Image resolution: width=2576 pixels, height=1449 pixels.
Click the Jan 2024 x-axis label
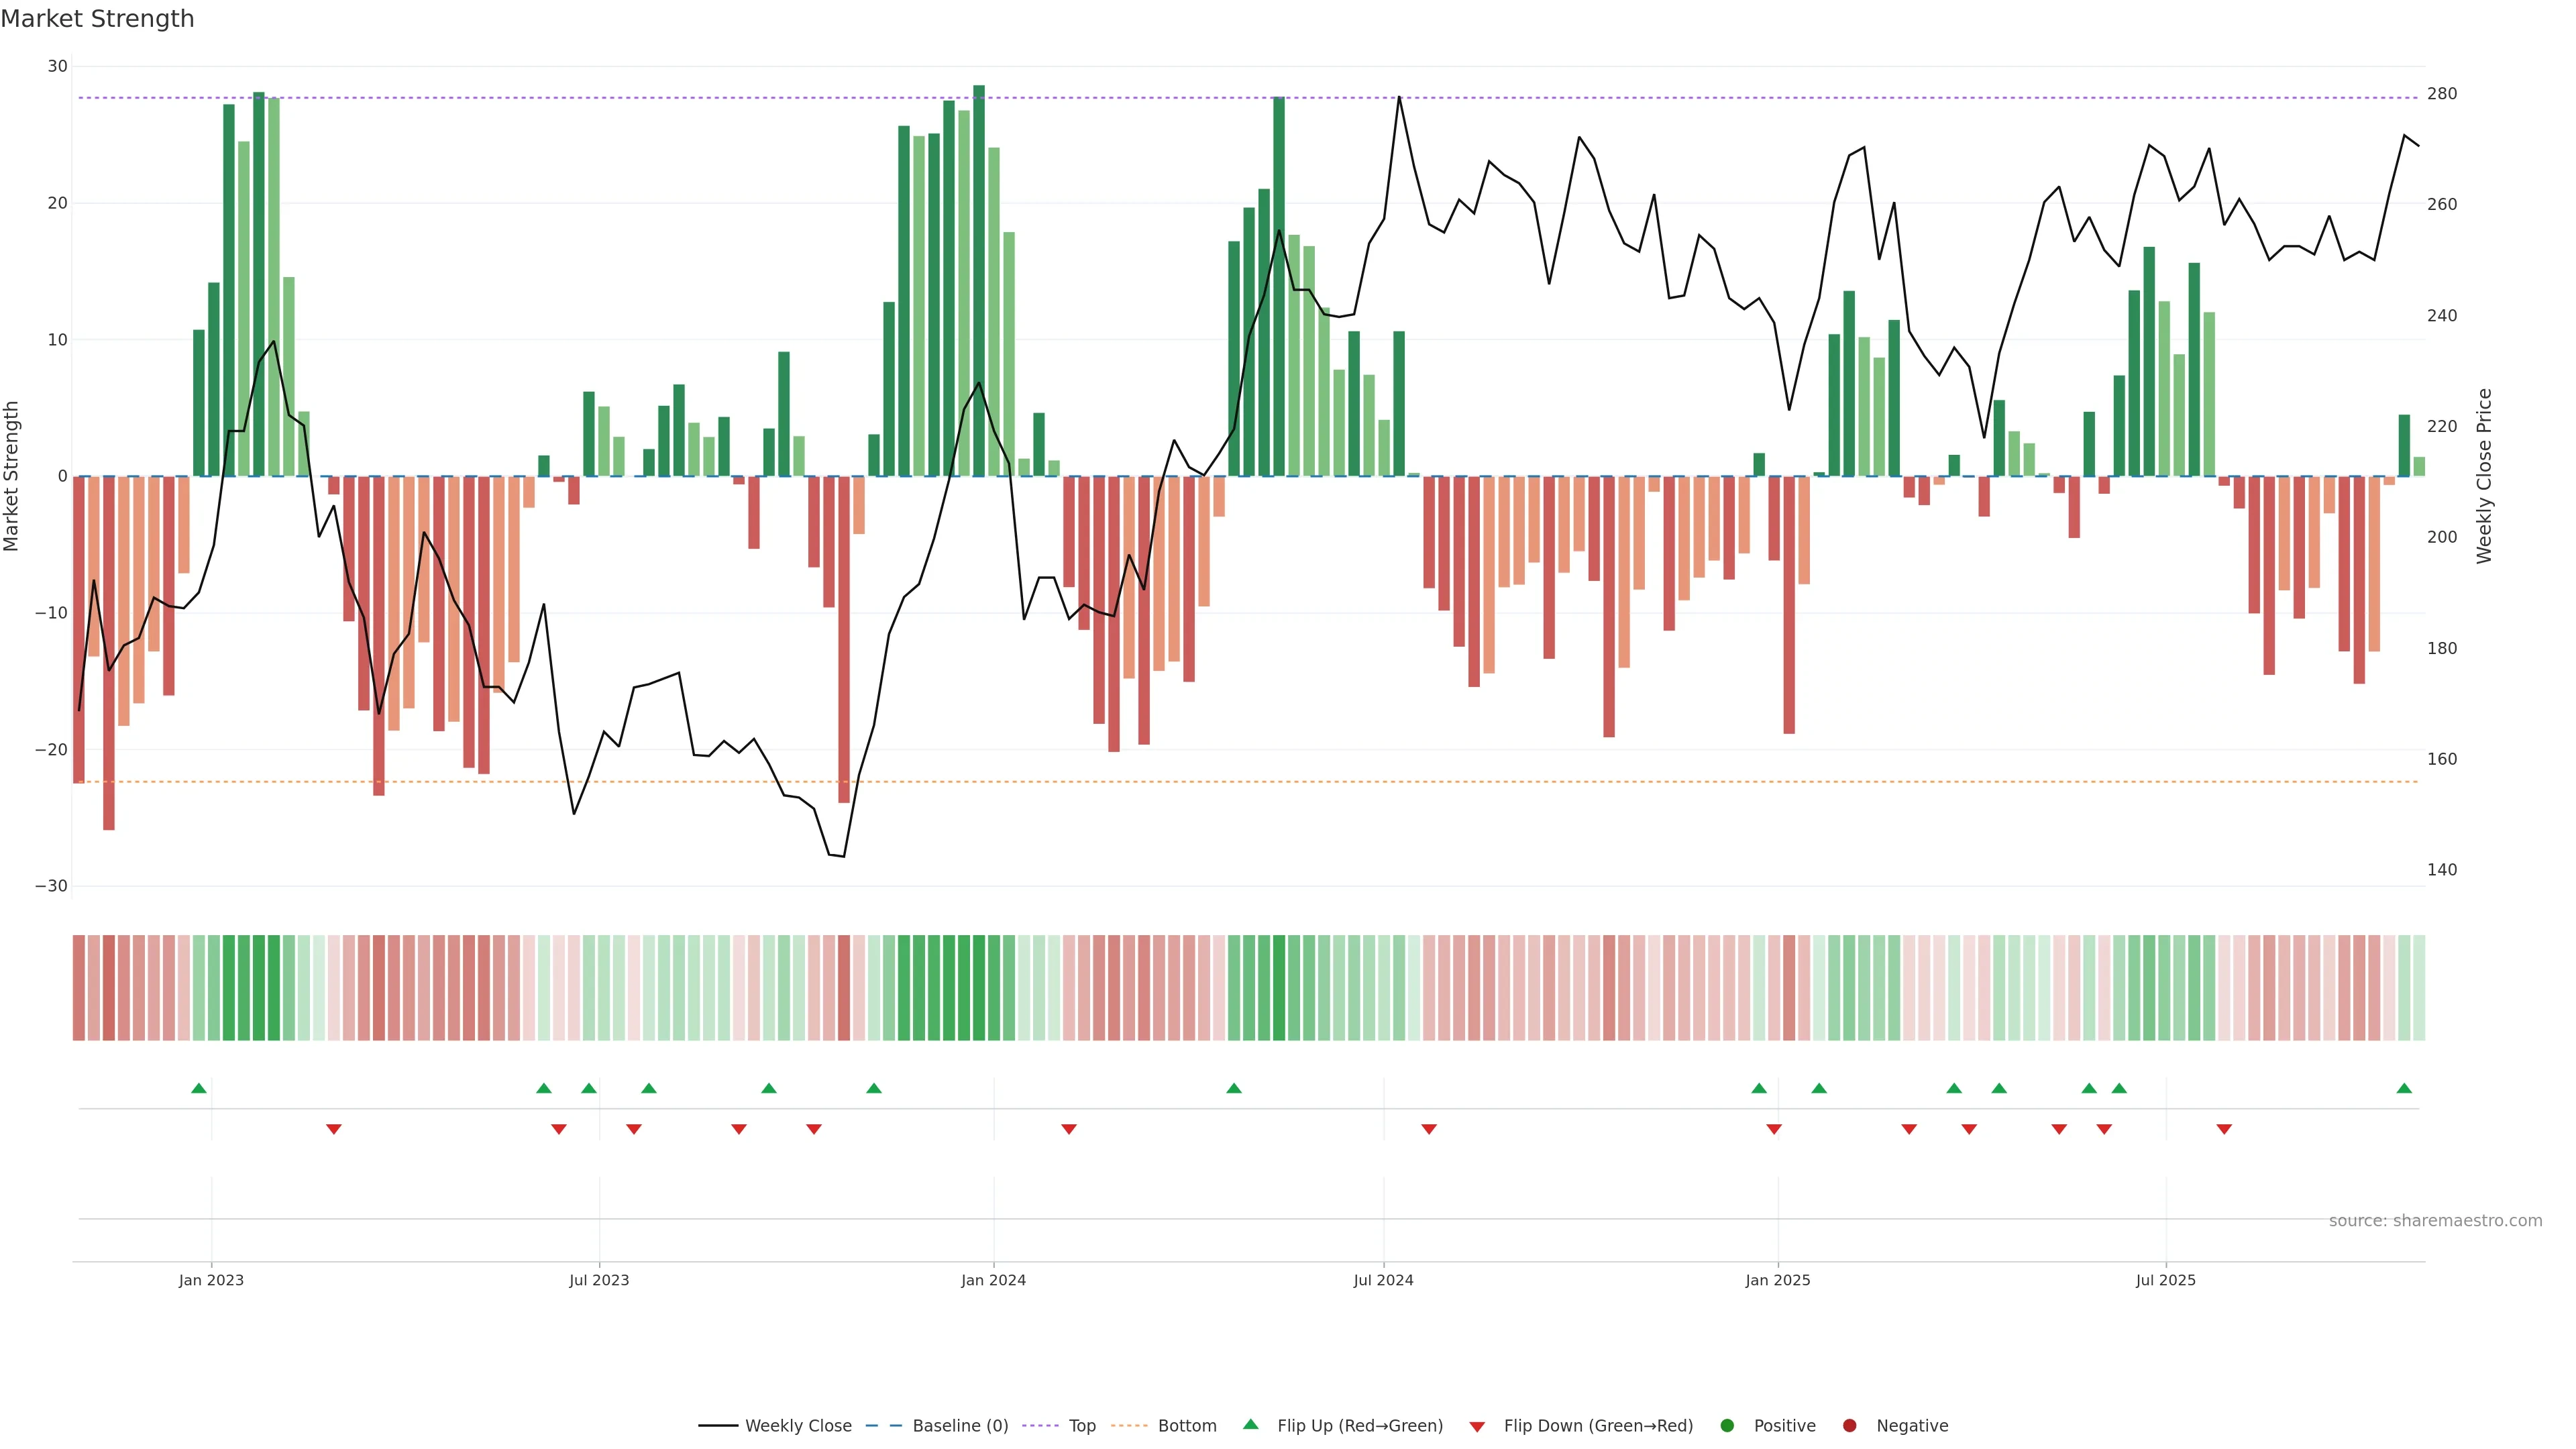click(x=993, y=1280)
